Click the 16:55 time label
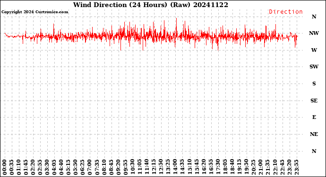Screen dimensions: 326x177 [x=211, y=168]
